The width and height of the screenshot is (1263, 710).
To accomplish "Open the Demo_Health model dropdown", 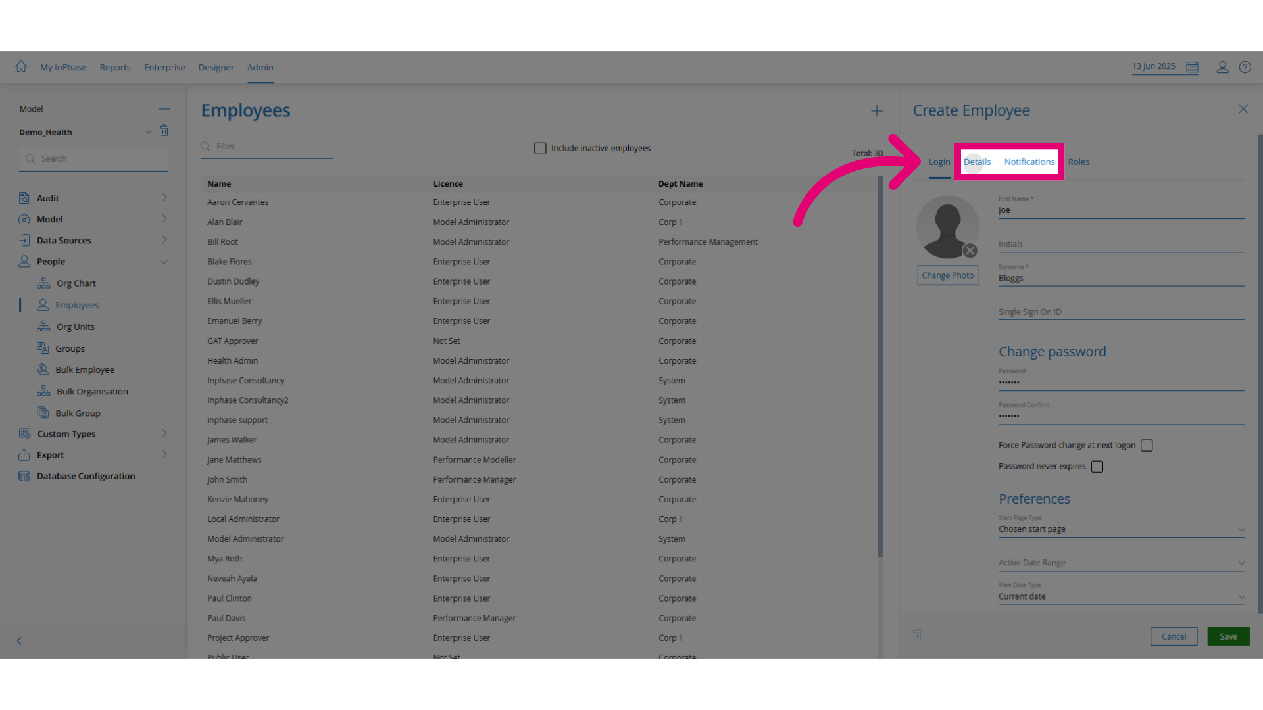I will point(148,132).
